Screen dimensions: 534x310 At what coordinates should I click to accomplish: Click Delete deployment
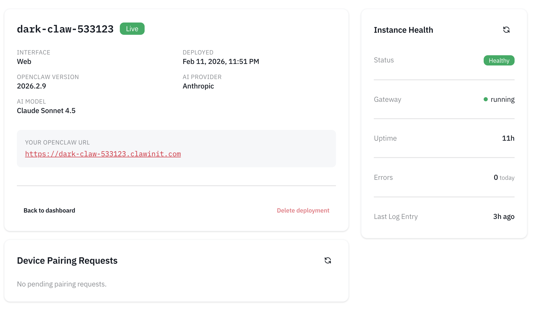click(x=303, y=210)
